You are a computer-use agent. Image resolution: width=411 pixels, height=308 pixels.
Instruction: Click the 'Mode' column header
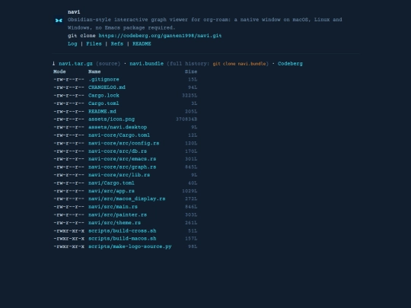point(59,71)
